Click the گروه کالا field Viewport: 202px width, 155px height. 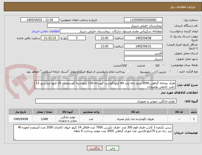pos(106,101)
